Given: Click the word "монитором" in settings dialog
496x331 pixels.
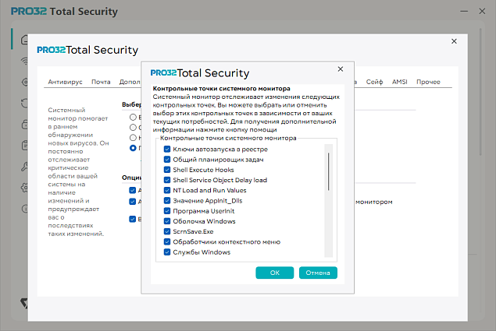Looking at the screenshot, I should point(374,202).
